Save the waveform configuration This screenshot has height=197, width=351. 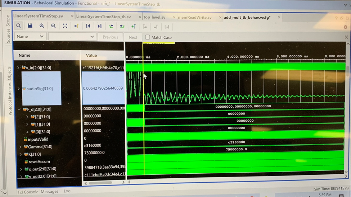30,26
